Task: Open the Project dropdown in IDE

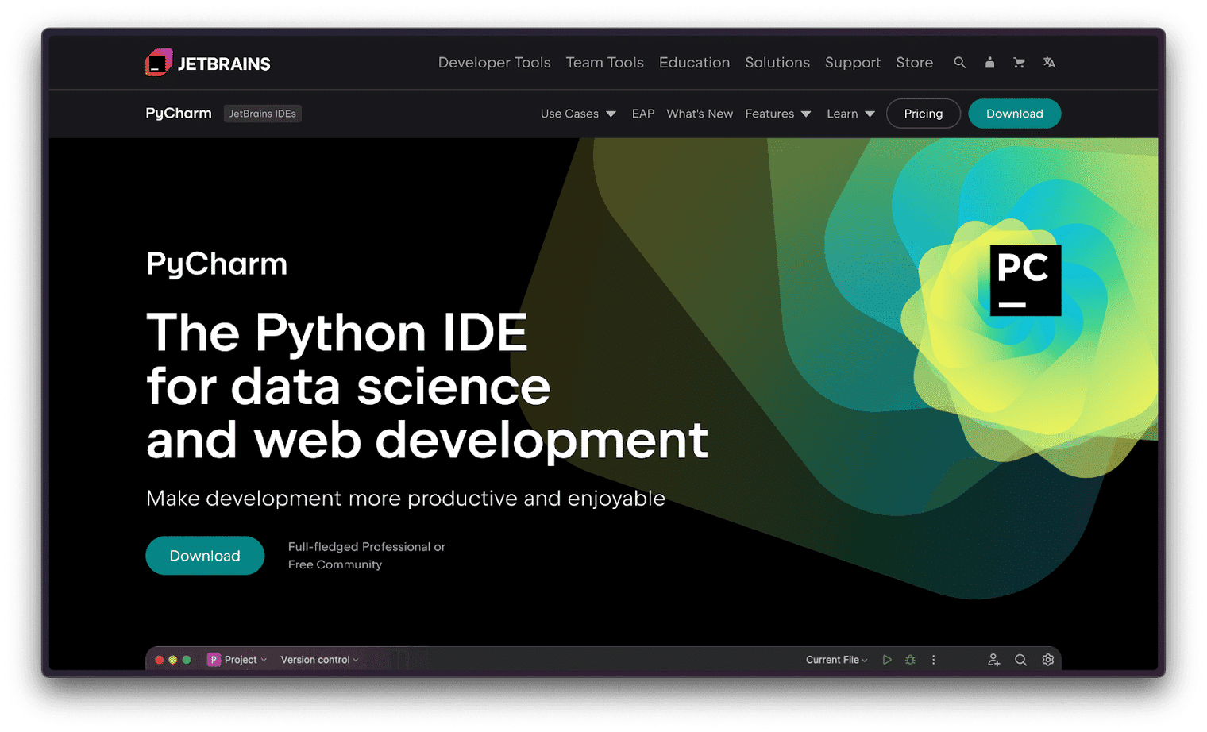Action: coord(245,660)
